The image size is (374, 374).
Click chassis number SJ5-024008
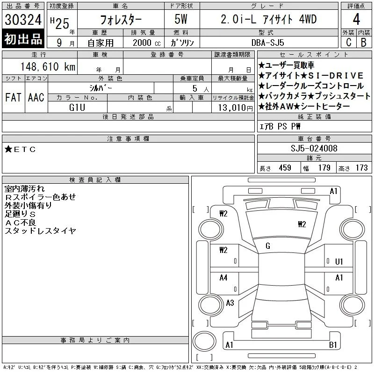click(x=314, y=148)
